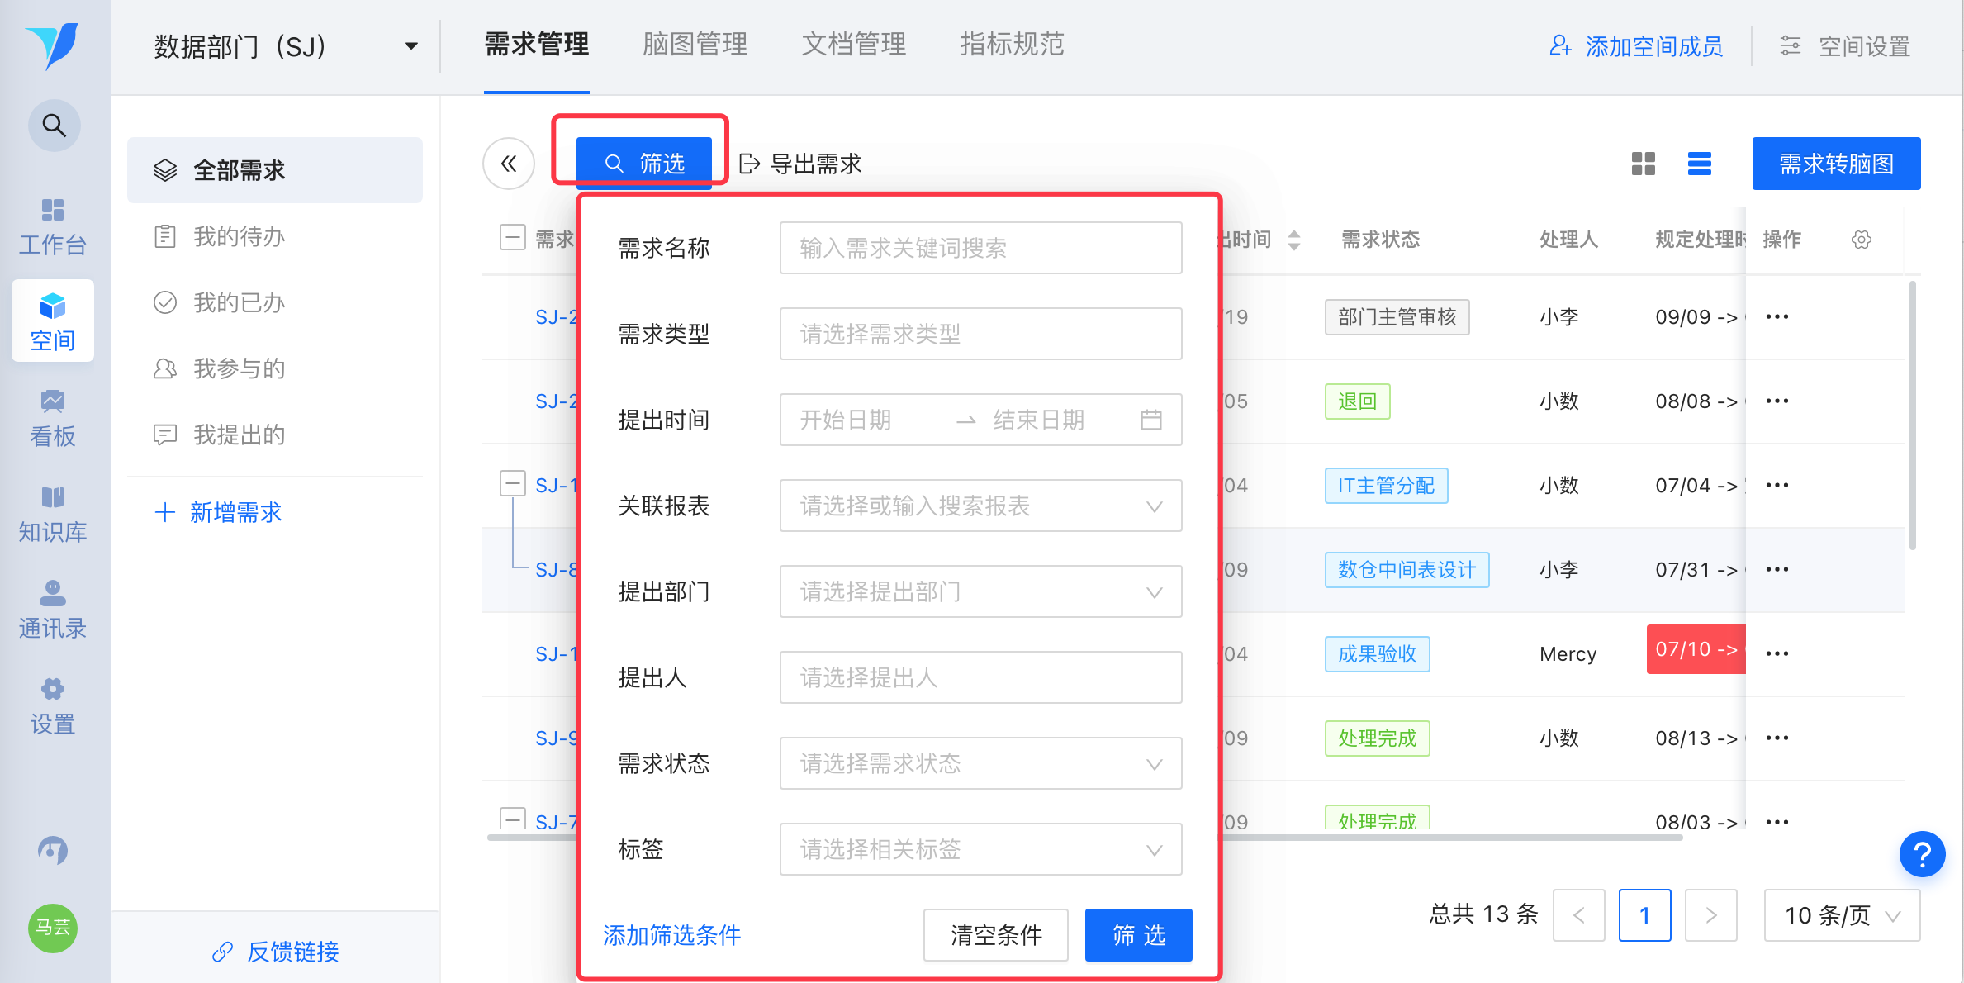
Task: Open the 数据部门 (SJ) space dropdown
Action: tap(286, 46)
